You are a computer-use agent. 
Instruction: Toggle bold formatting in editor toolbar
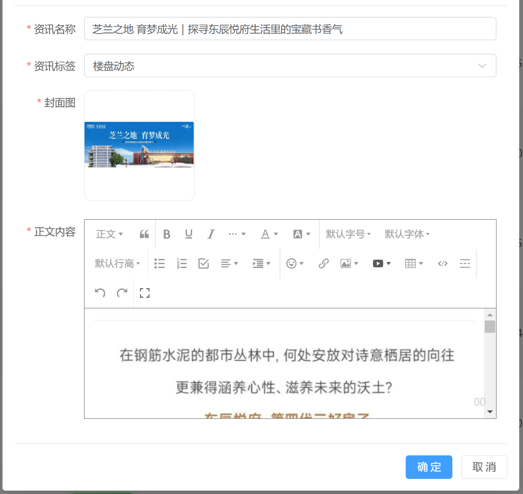[166, 234]
